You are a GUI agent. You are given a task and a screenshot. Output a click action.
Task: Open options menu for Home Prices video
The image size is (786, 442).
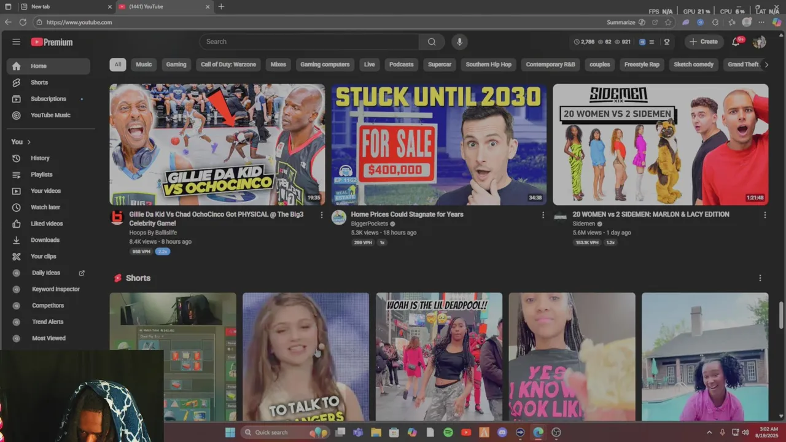[543, 215]
